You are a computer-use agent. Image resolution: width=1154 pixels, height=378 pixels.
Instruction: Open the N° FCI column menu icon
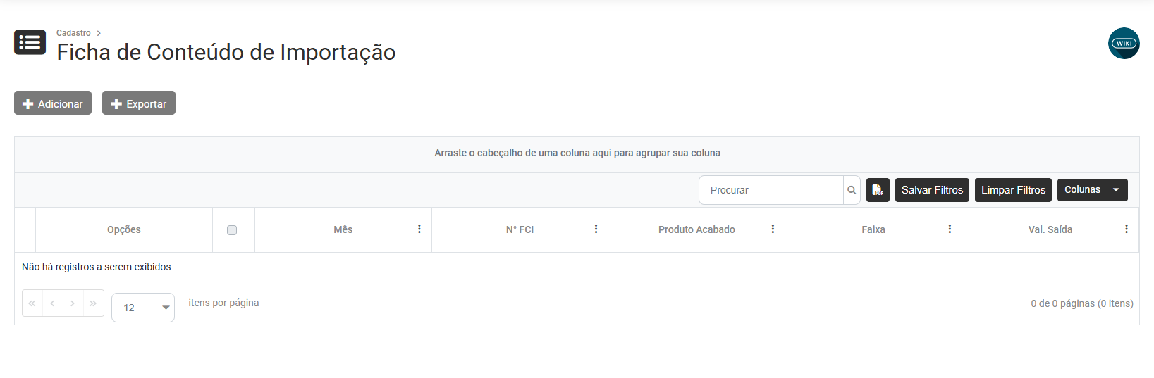(x=596, y=229)
